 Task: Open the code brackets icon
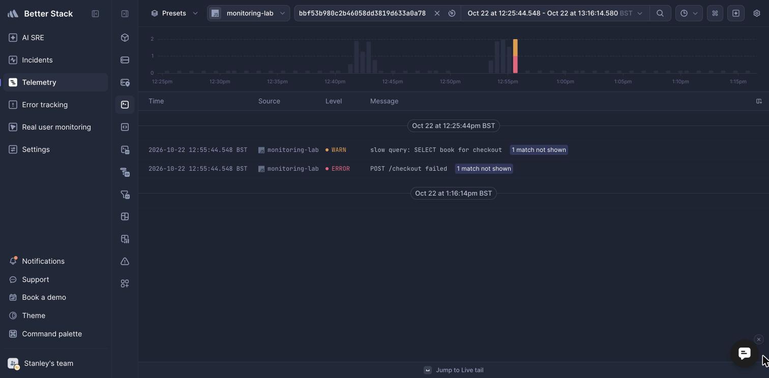[125, 127]
